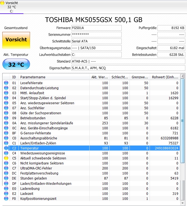This screenshot has width=187, height=206.
Task: Click the status icon for Ausschaltungsabbrüche
Action: (x=6, y=138)
